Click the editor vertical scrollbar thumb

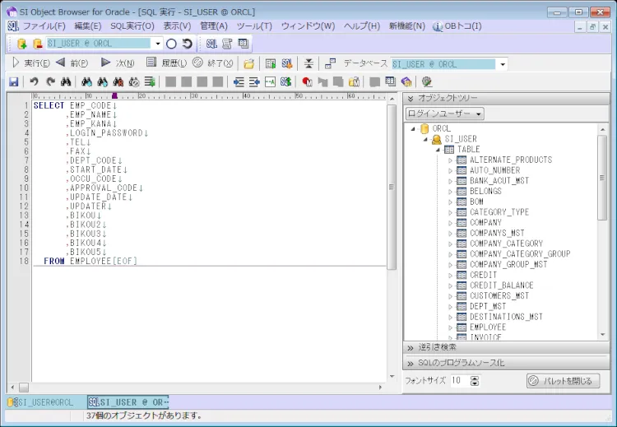click(392, 187)
